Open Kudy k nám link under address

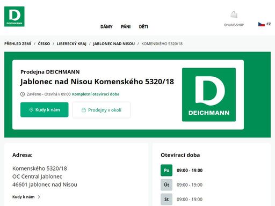(x=24, y=197)
